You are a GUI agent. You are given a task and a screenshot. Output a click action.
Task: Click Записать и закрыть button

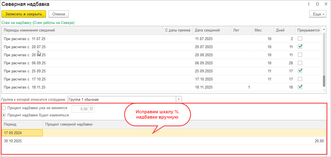pyautogui.click(x=24, y=14)
